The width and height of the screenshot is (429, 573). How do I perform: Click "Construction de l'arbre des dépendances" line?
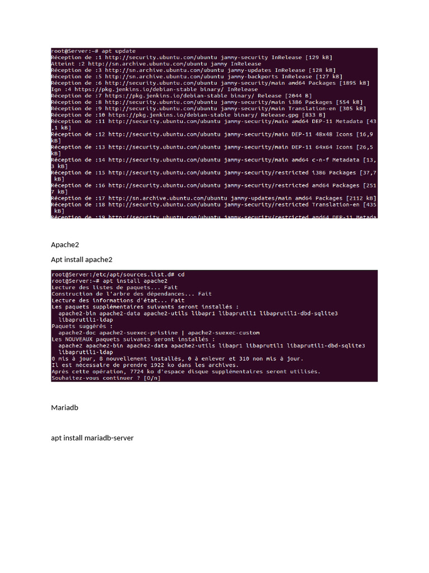132,294
